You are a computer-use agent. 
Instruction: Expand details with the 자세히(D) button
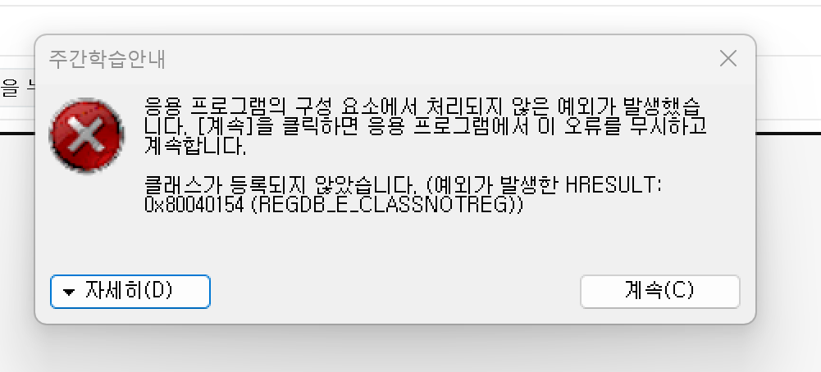[130, 292]
